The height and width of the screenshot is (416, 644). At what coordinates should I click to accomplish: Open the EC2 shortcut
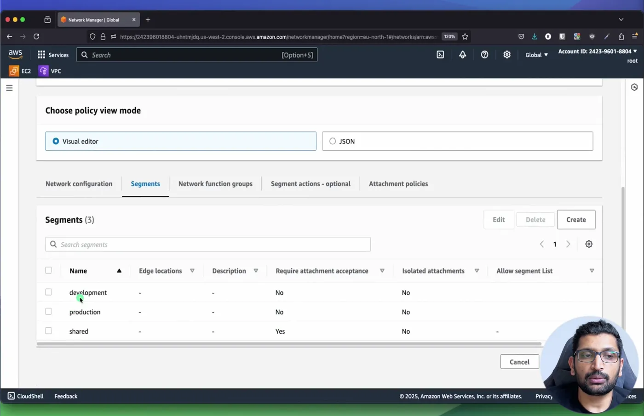(20, 71)
